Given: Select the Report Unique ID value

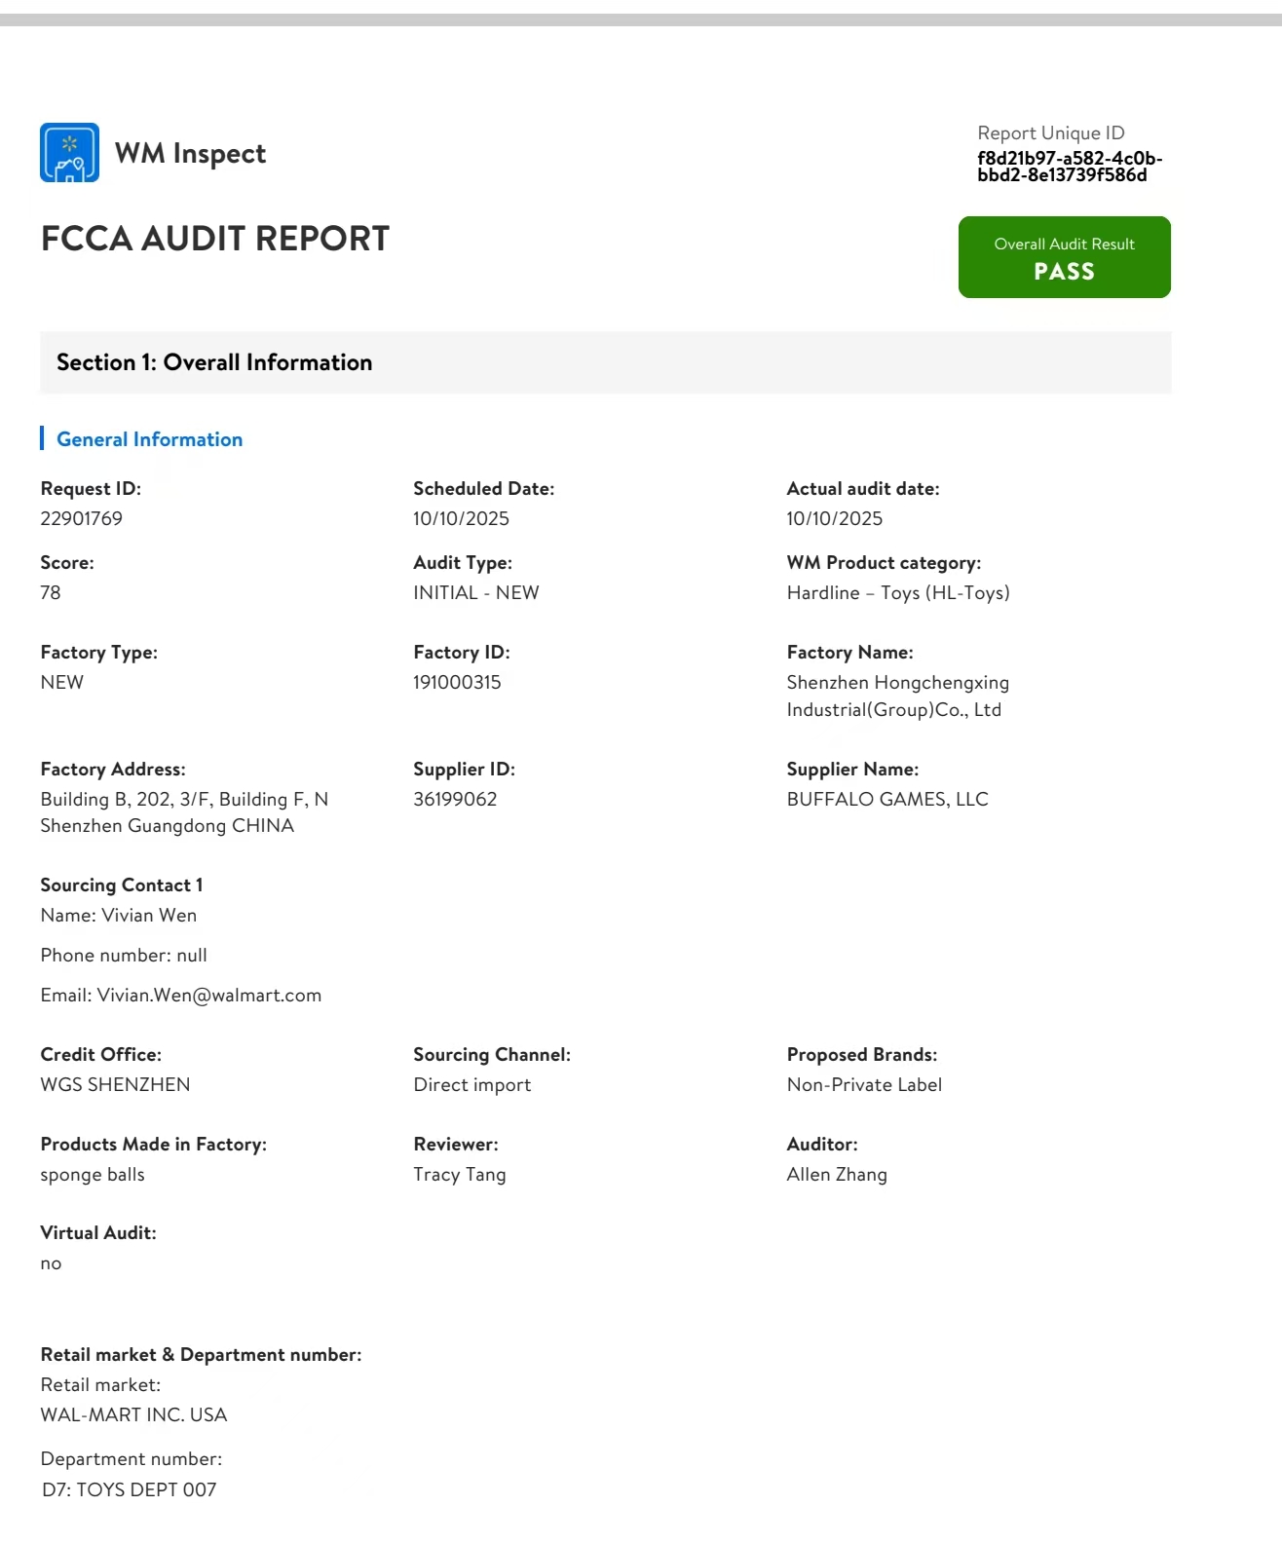Looking at the screenshot, I should (1070, 167).
